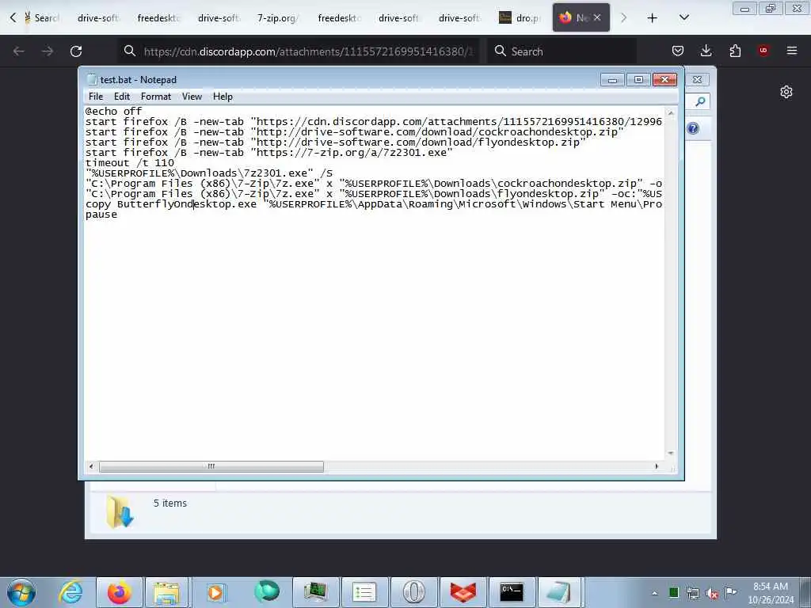Open Firefox hamburger application menu
The image size is (811, 608).
[x=792, y=51]
